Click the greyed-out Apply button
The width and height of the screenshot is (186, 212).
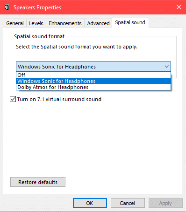[165, 203]
